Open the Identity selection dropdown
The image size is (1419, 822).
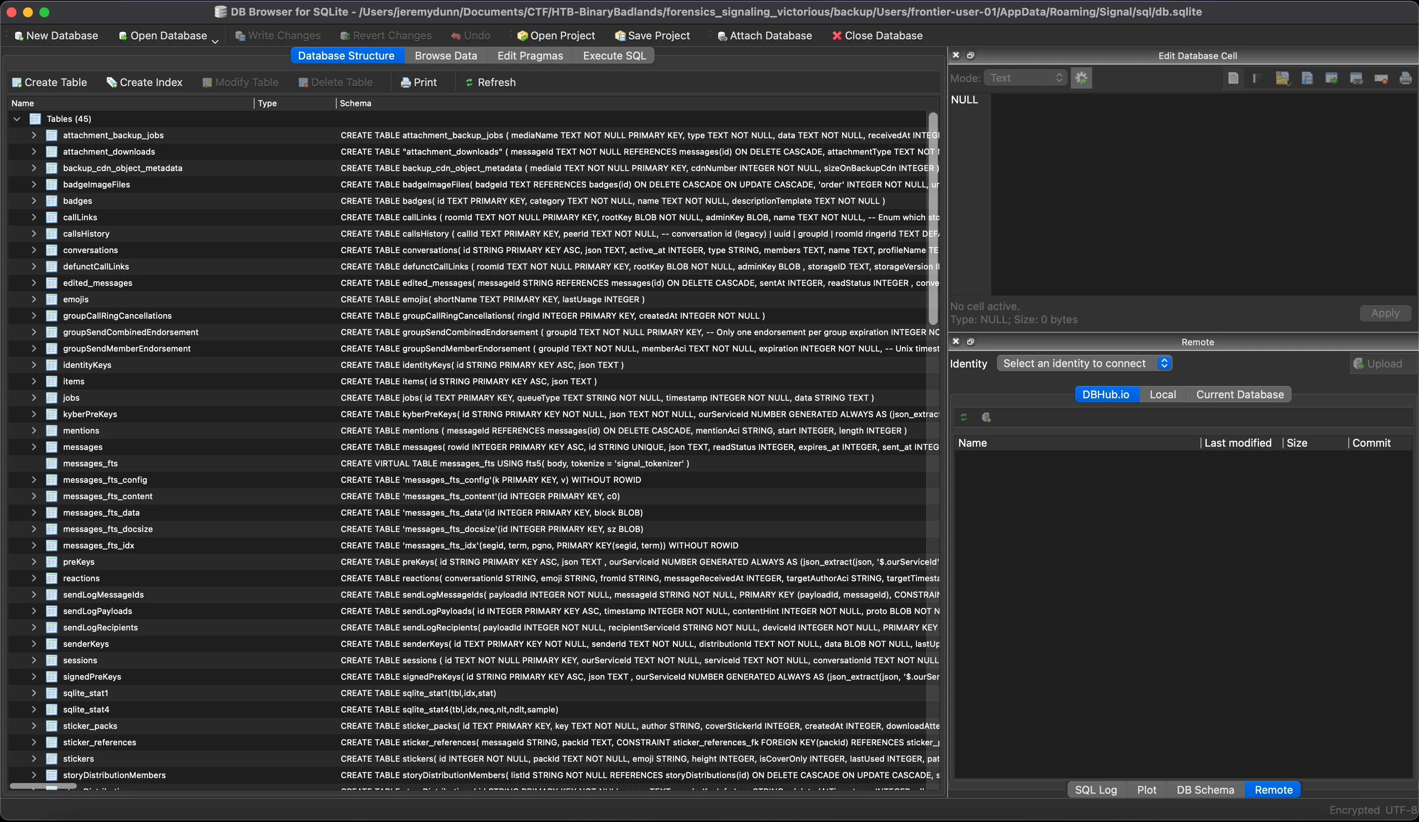(x=1084, y=363)
